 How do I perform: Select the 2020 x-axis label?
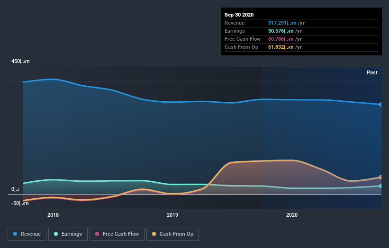click(x=292, y=215)
